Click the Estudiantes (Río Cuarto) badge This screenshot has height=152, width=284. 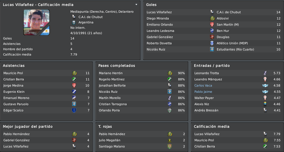[212, 49]
